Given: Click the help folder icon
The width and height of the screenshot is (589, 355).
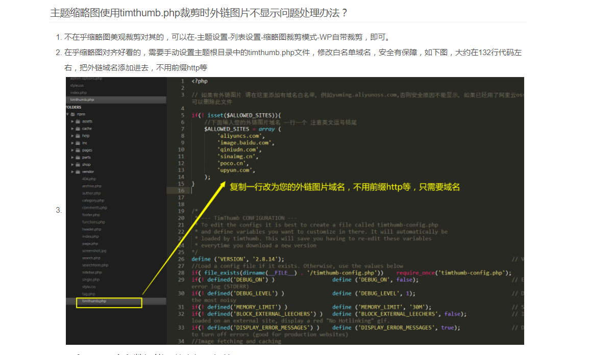Looking at the screenshot, I should click(x=77, y=136).
